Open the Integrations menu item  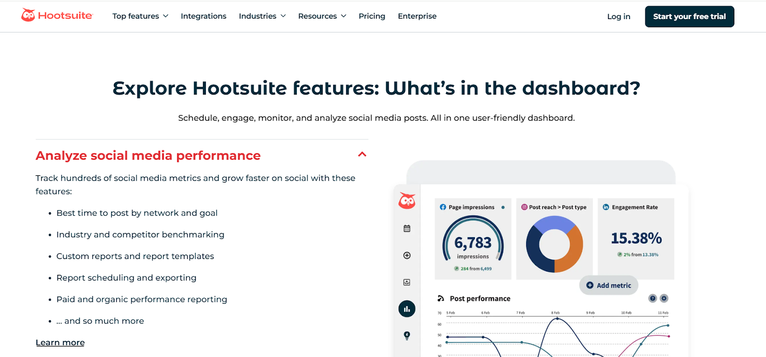(x=203, y=16)
